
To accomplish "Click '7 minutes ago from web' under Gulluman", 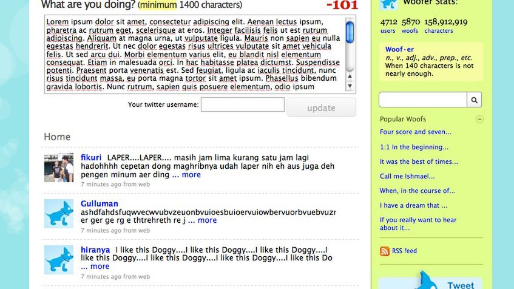I will [115, 231].
